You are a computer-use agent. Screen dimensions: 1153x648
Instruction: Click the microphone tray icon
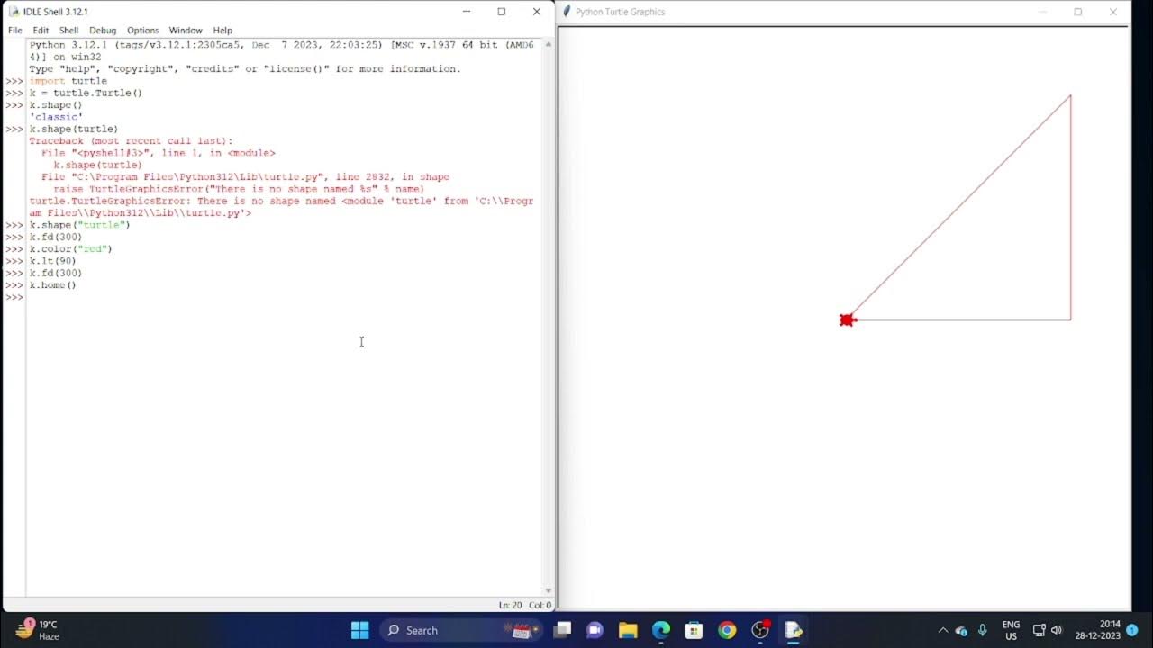983,630
